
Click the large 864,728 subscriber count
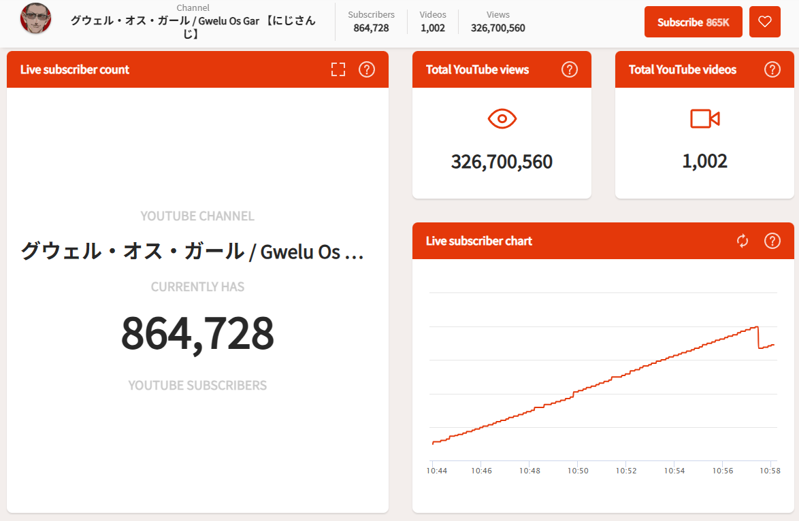pos(197,333)
